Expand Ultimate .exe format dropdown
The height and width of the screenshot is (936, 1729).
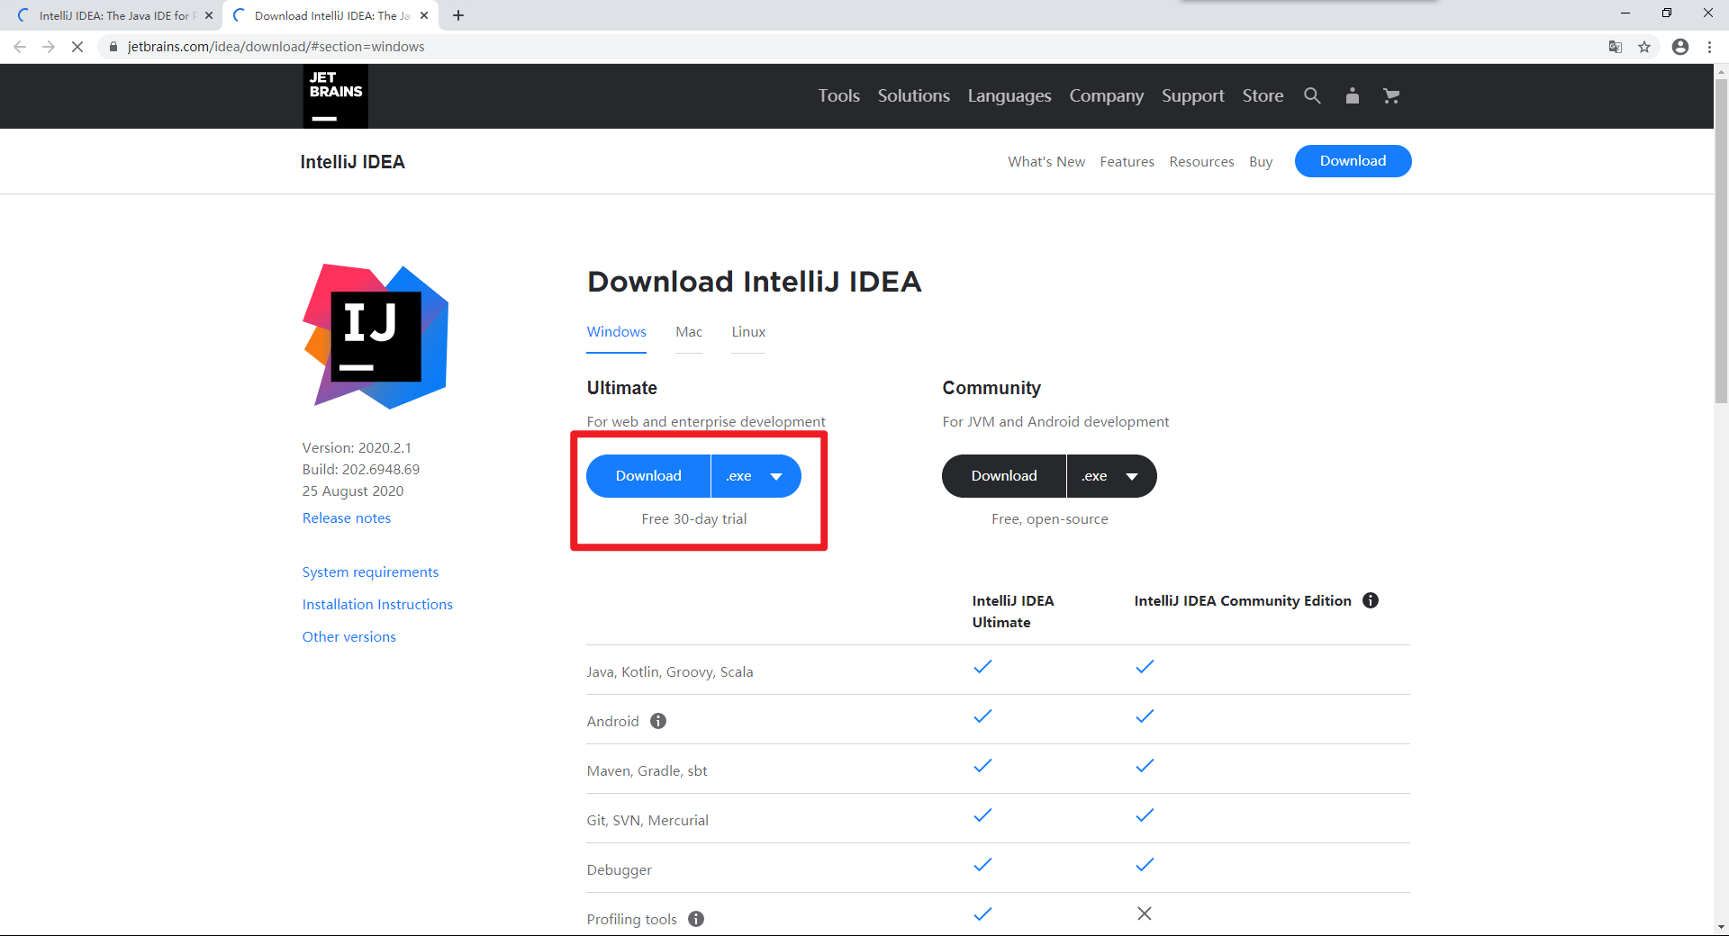(x=756, y=476)
